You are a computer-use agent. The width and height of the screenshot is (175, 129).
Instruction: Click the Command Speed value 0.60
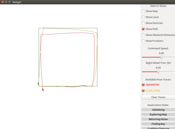coord(161,53)
